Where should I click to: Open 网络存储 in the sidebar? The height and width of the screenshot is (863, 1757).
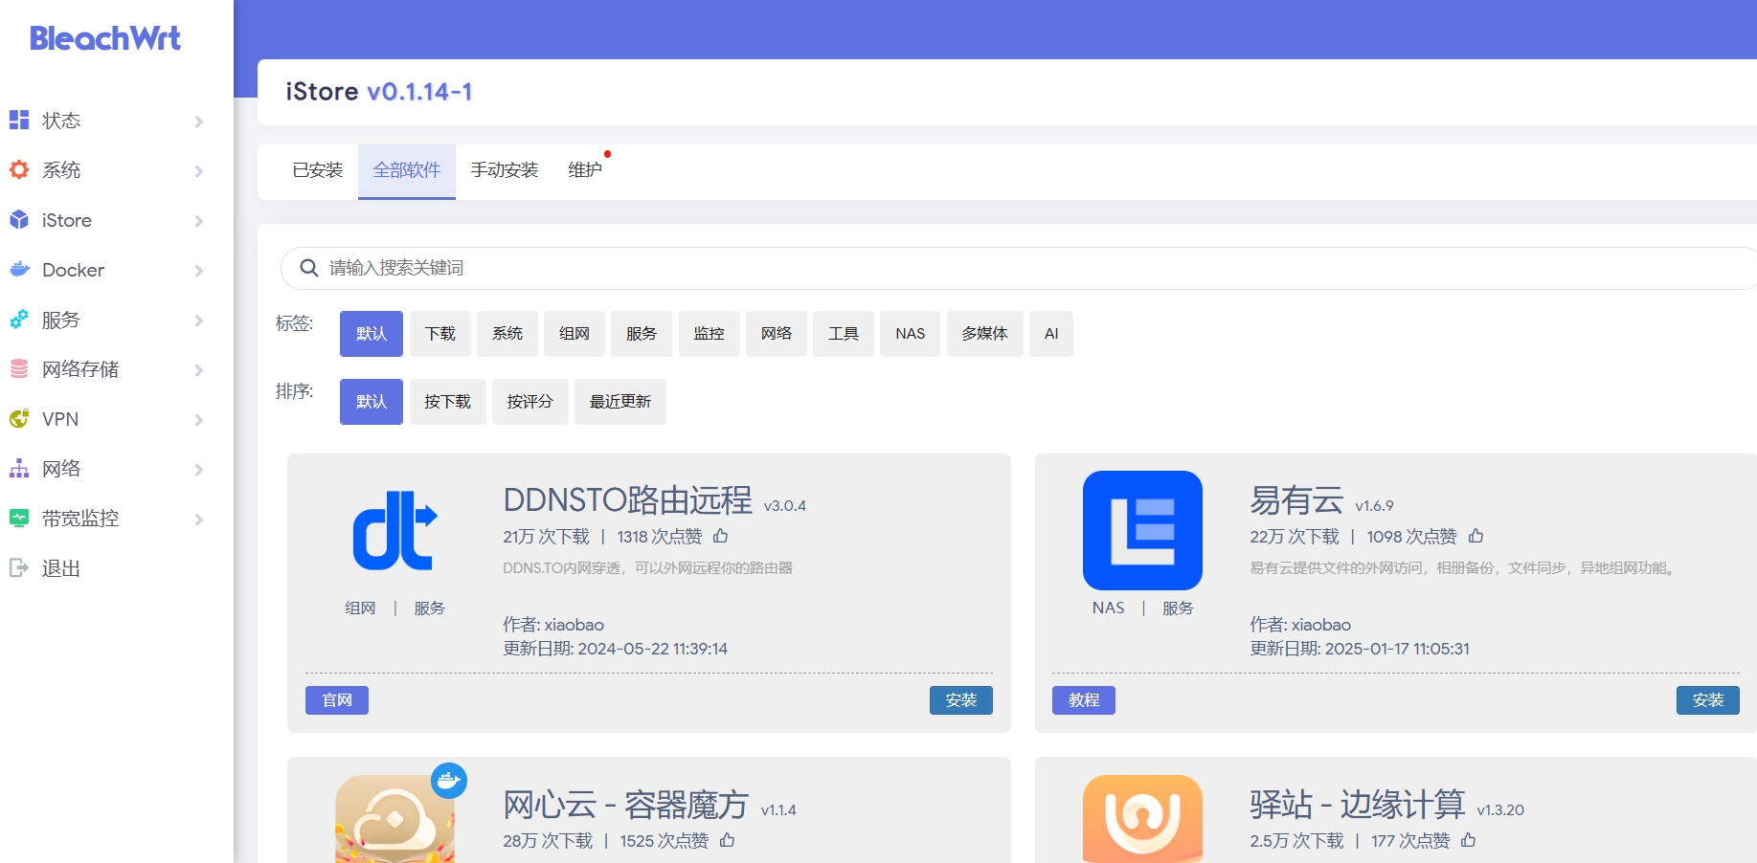click(80, 369)
